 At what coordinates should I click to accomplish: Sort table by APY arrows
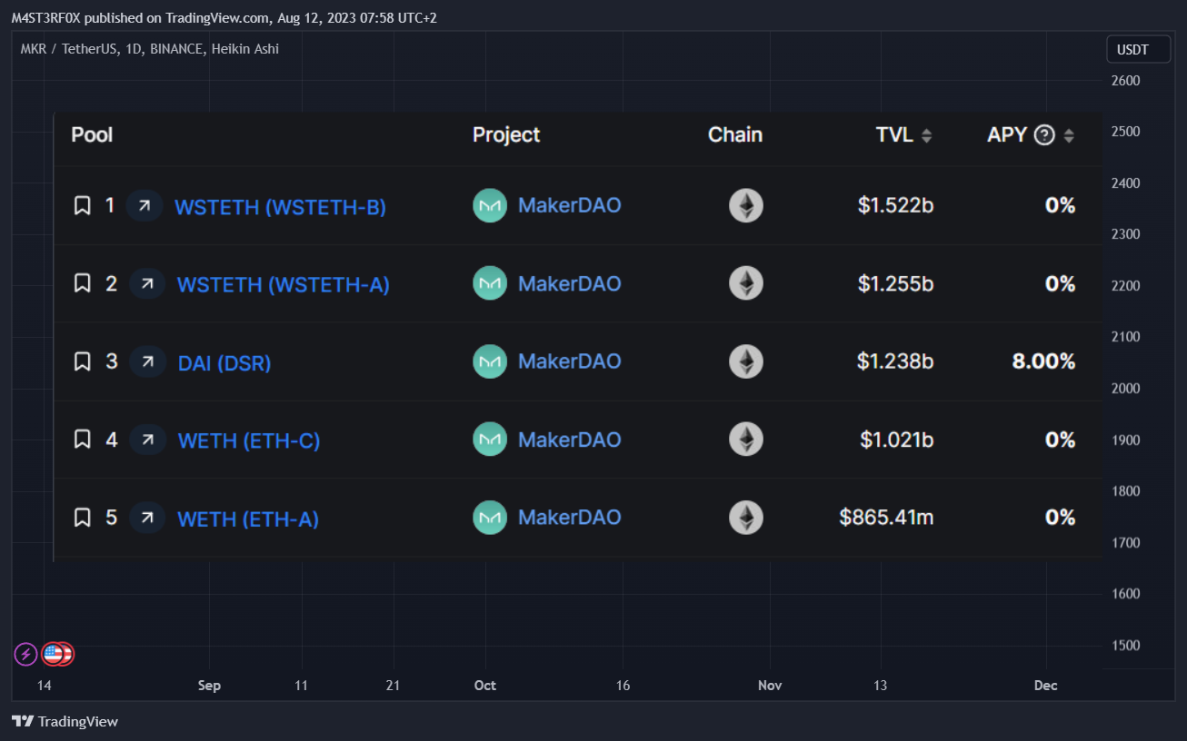coord(1069,135)
